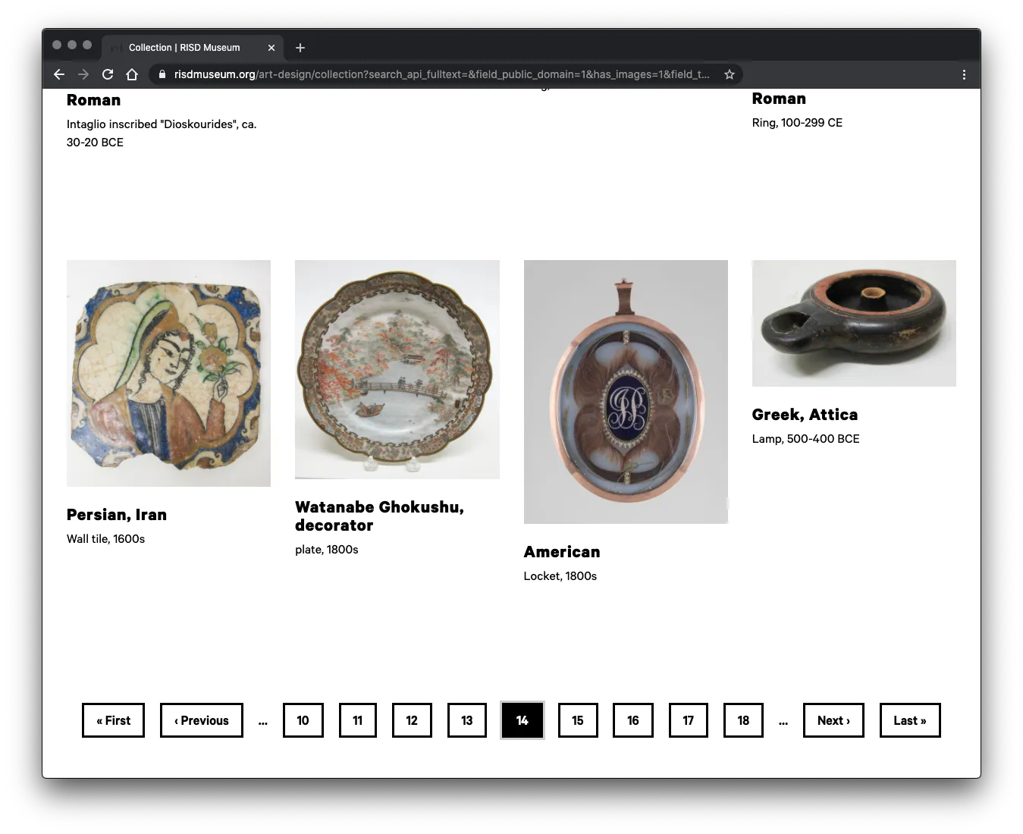Click the Last pagination button
1023x834 pixels.
909,720
